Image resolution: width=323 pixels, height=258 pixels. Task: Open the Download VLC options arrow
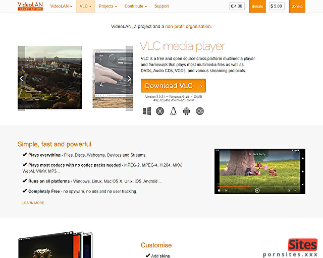201,86
